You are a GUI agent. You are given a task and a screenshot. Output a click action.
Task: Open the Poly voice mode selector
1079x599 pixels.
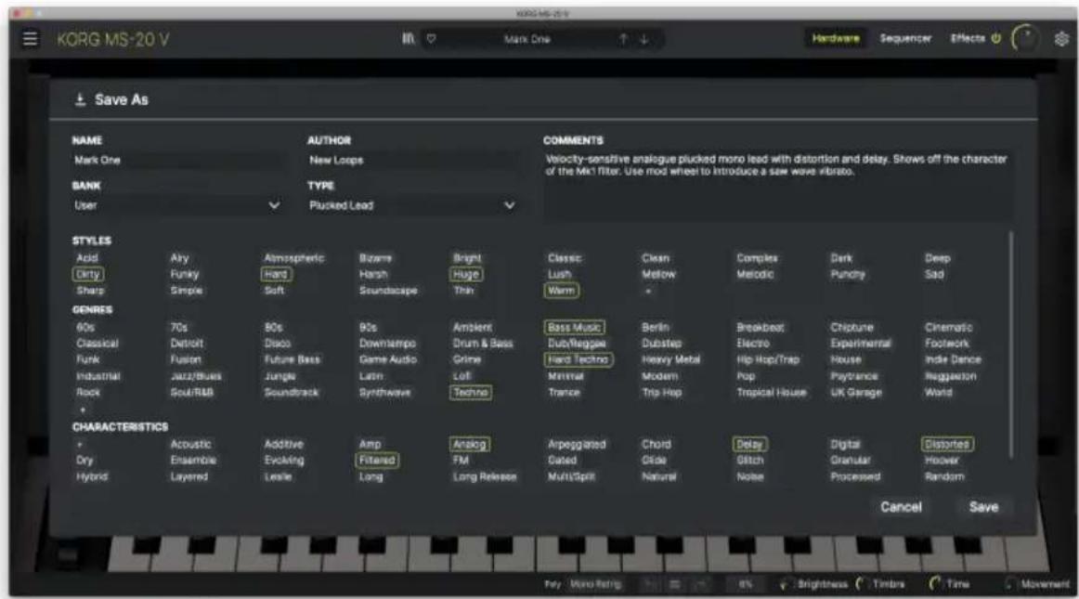click(x=552, y=584)
